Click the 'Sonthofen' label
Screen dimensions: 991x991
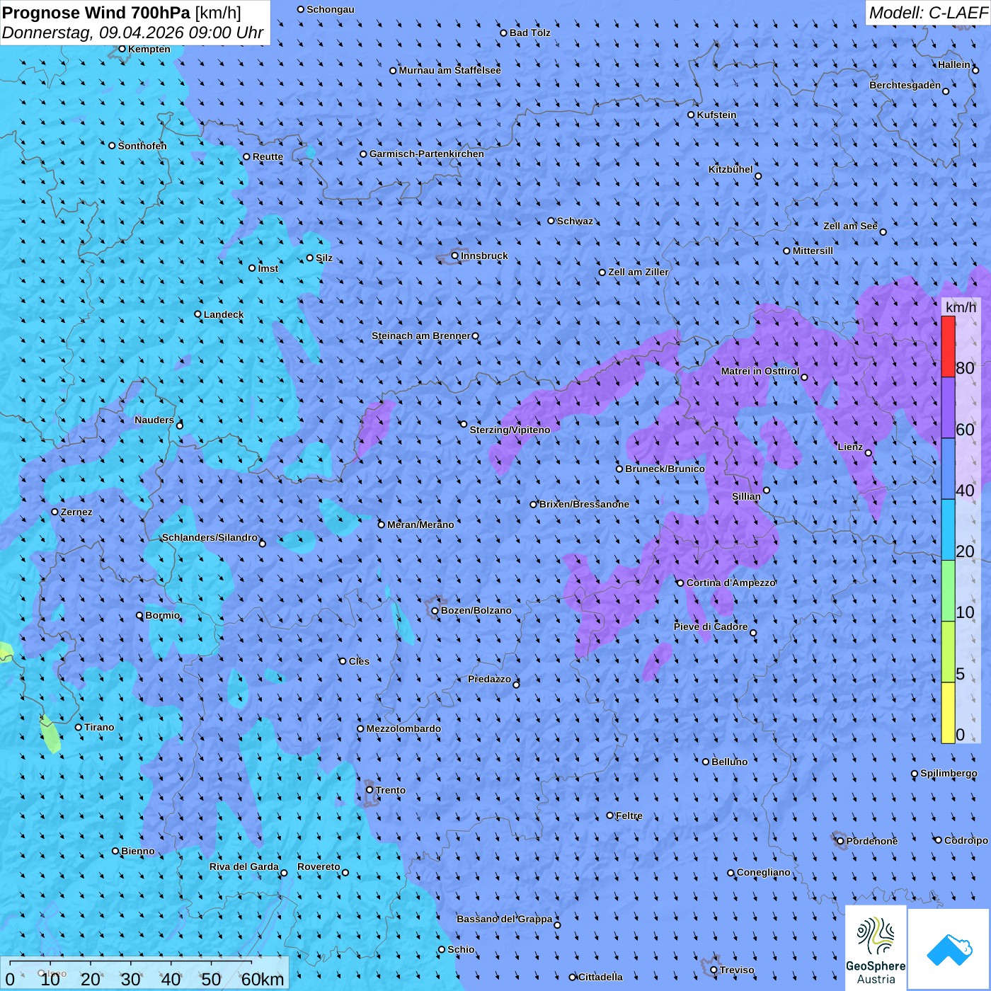tap(142, 146)
